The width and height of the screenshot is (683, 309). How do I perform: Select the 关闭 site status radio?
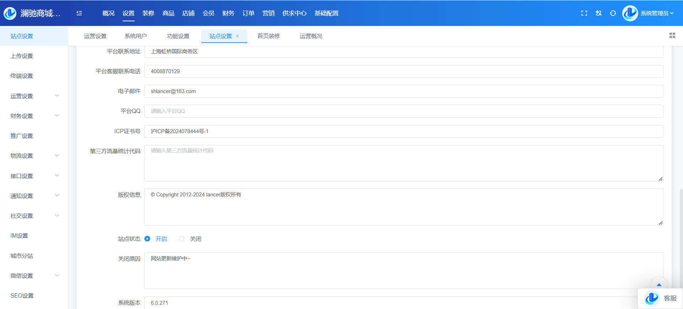(182, 239)
